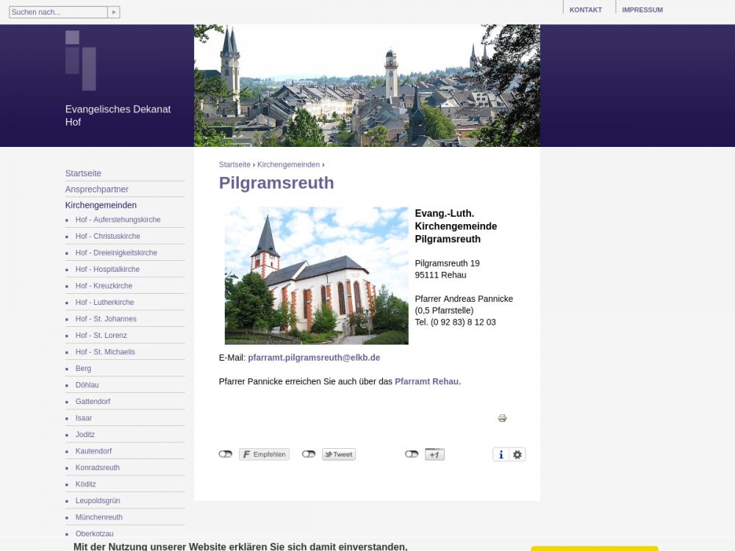This screenshot has width=735, height=551.
Task: Click into the 'Suchen nach...' search field
Action: pyautogui.click(x=58, y=12)
